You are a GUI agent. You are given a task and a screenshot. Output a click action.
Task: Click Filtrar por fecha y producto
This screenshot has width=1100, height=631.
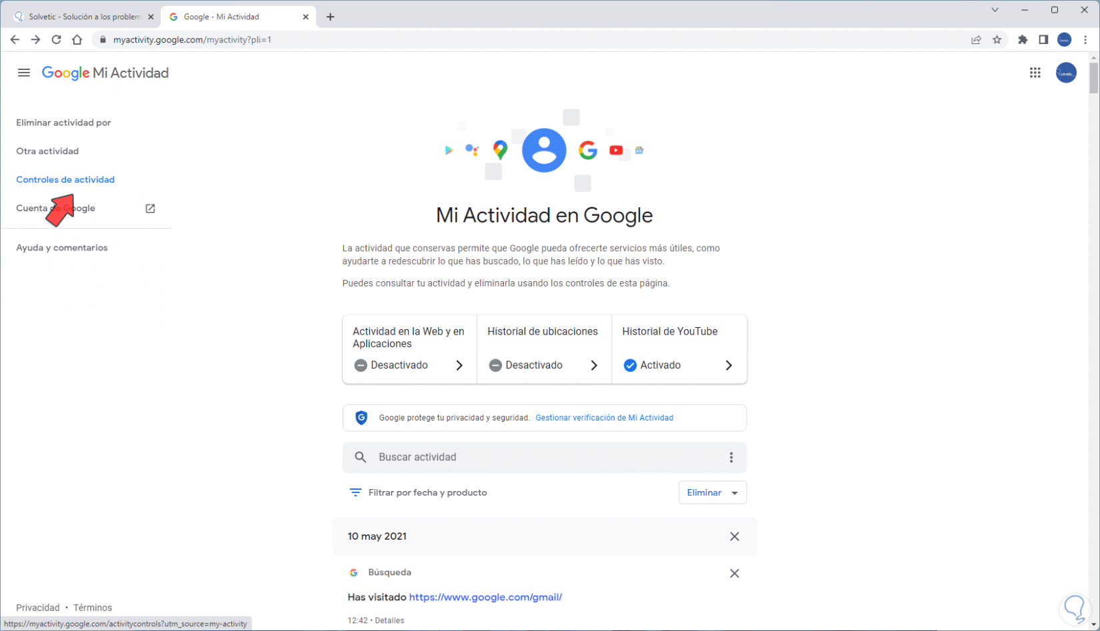click(x=427, y=492)
